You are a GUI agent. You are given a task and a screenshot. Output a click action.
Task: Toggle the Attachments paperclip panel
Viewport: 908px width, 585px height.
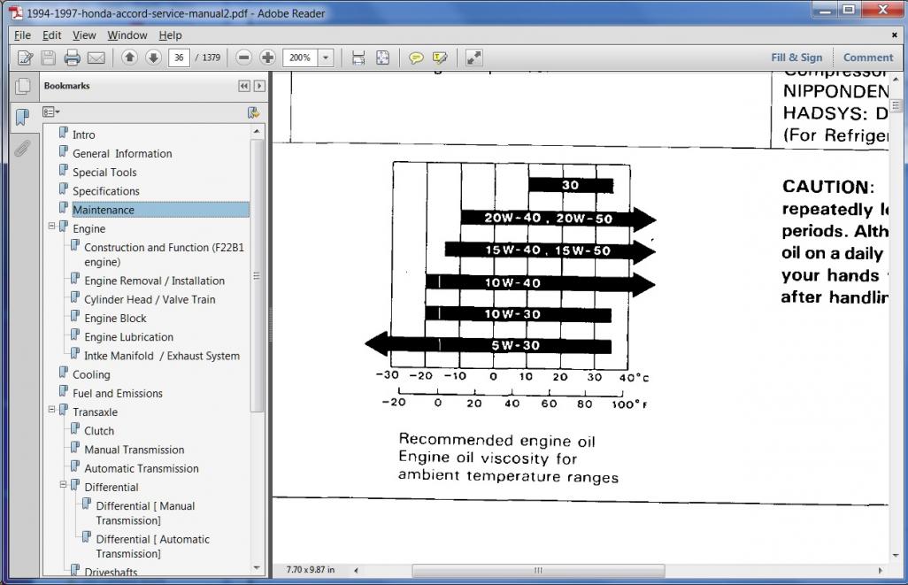22,148
